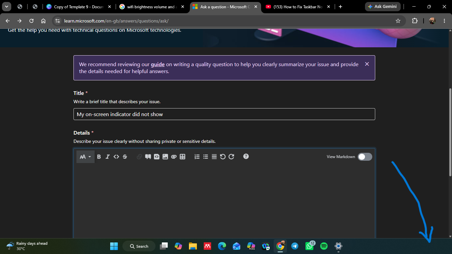452x254 pixels.
Task: Open Spotify from taskbar
Action: [324, 246]
